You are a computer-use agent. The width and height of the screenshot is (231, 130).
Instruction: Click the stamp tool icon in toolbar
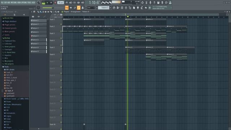click(x=83, y=8)
